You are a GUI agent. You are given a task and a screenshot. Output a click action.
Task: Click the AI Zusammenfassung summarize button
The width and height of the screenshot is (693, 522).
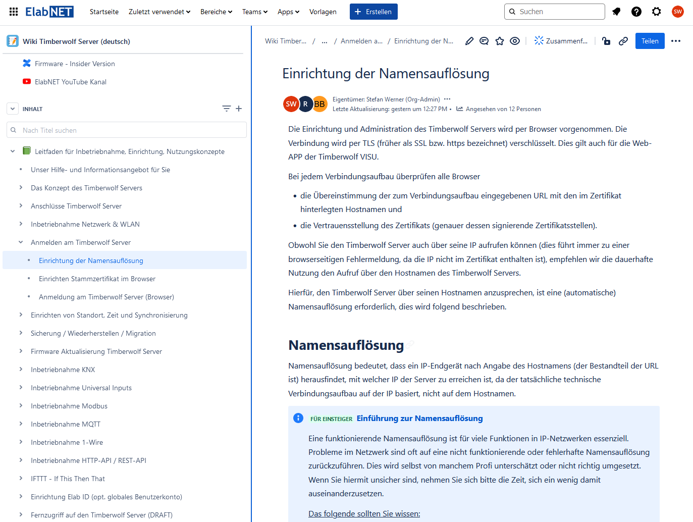point(561,41)
